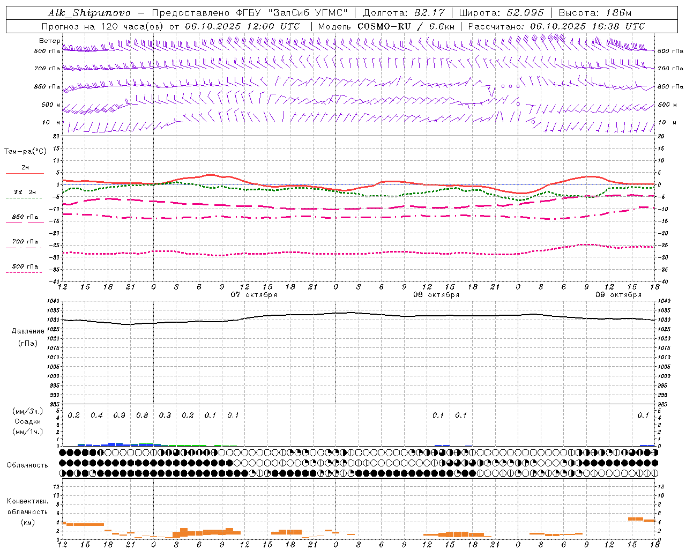Image resolution: width=686 pixels, height=549 pixels.
Task: Click the '10 м' label left of wind barbs
Action: click(x=51, y=122)
